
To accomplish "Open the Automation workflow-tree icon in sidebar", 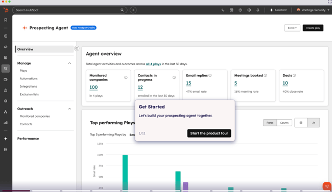I will [x=6, y=112].
